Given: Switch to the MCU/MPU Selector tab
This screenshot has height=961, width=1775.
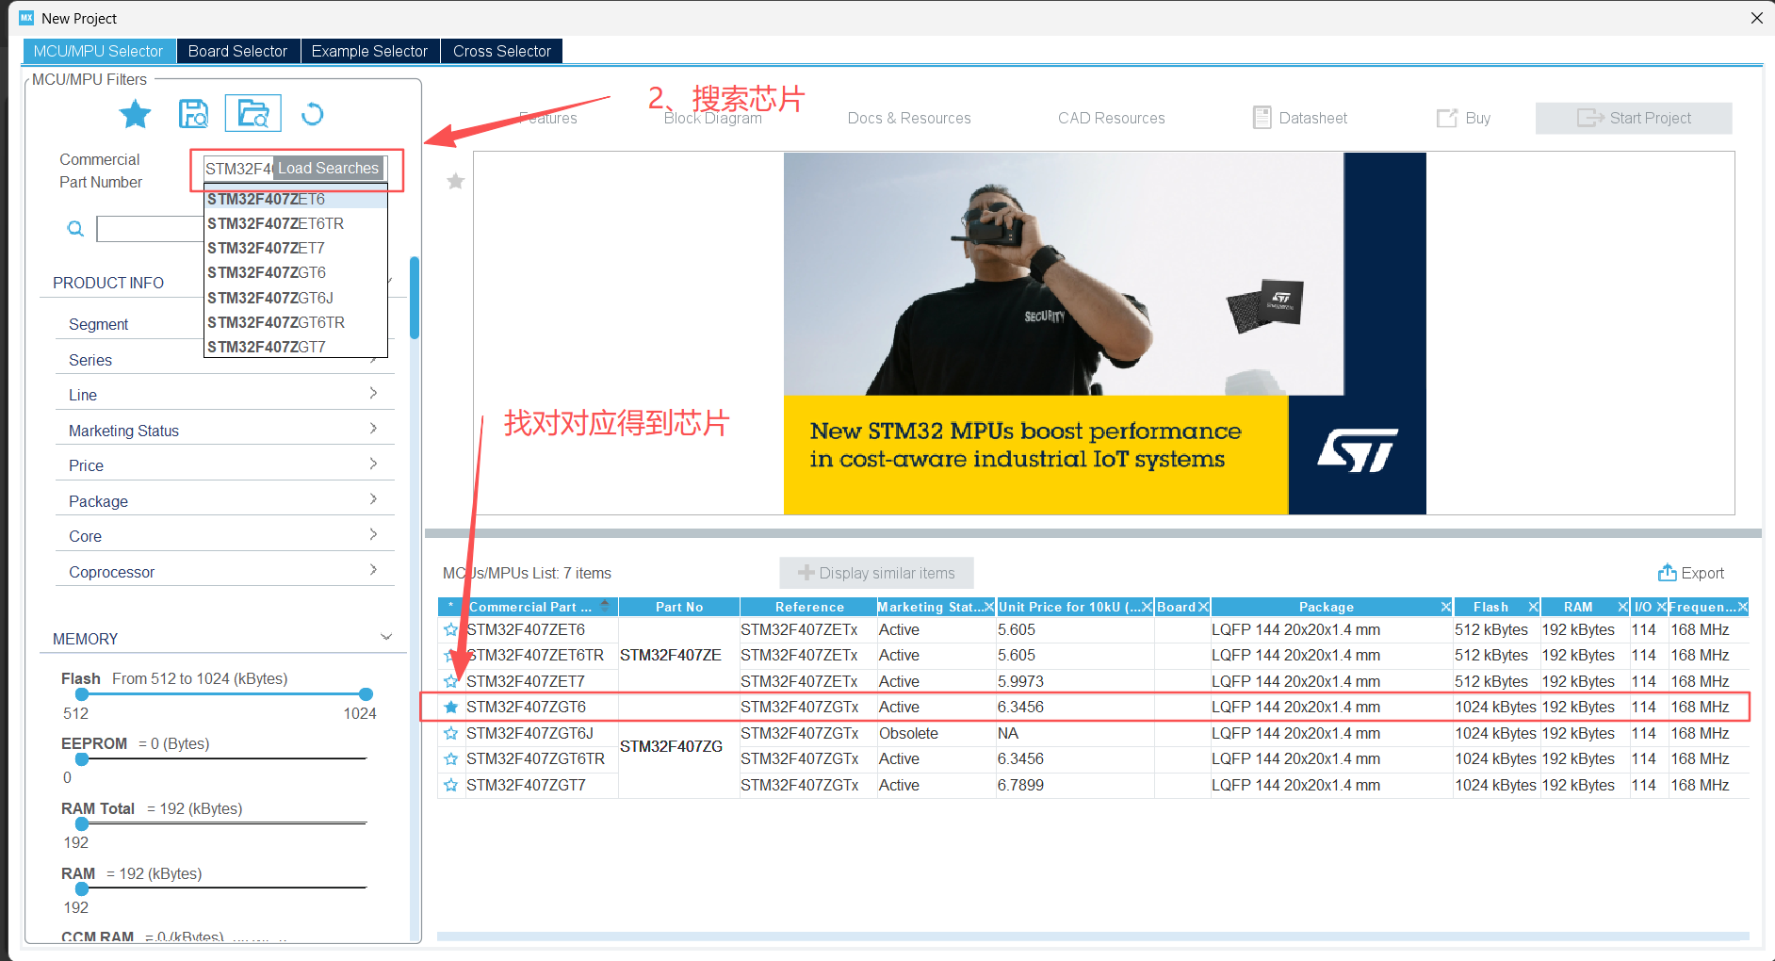Looking at the screenshot, I should click(99, 51).
